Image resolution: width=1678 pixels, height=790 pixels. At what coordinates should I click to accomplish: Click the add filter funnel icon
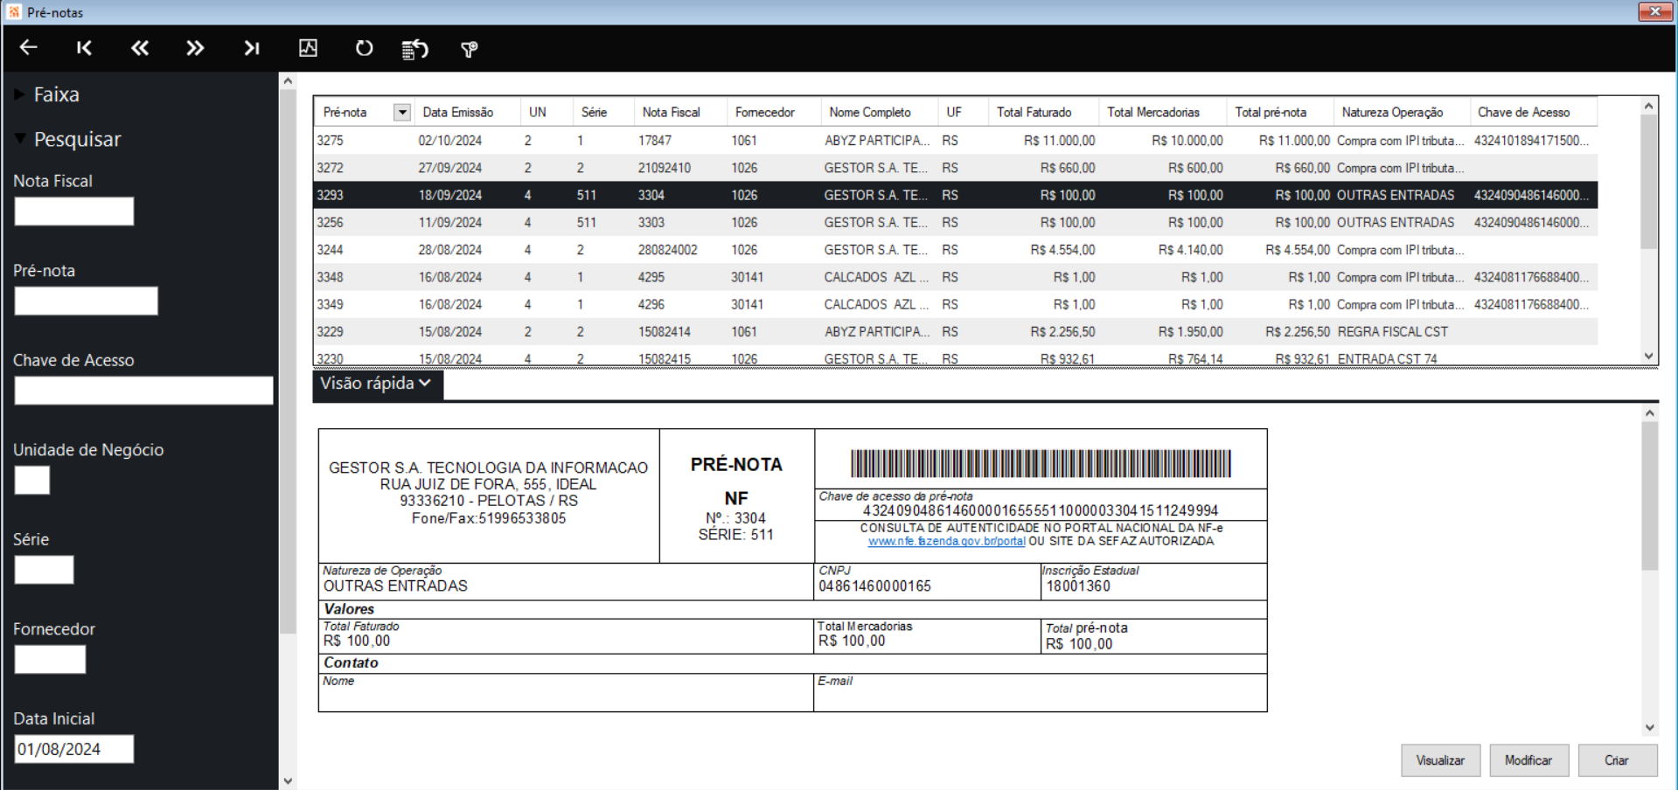pos(470,49)
